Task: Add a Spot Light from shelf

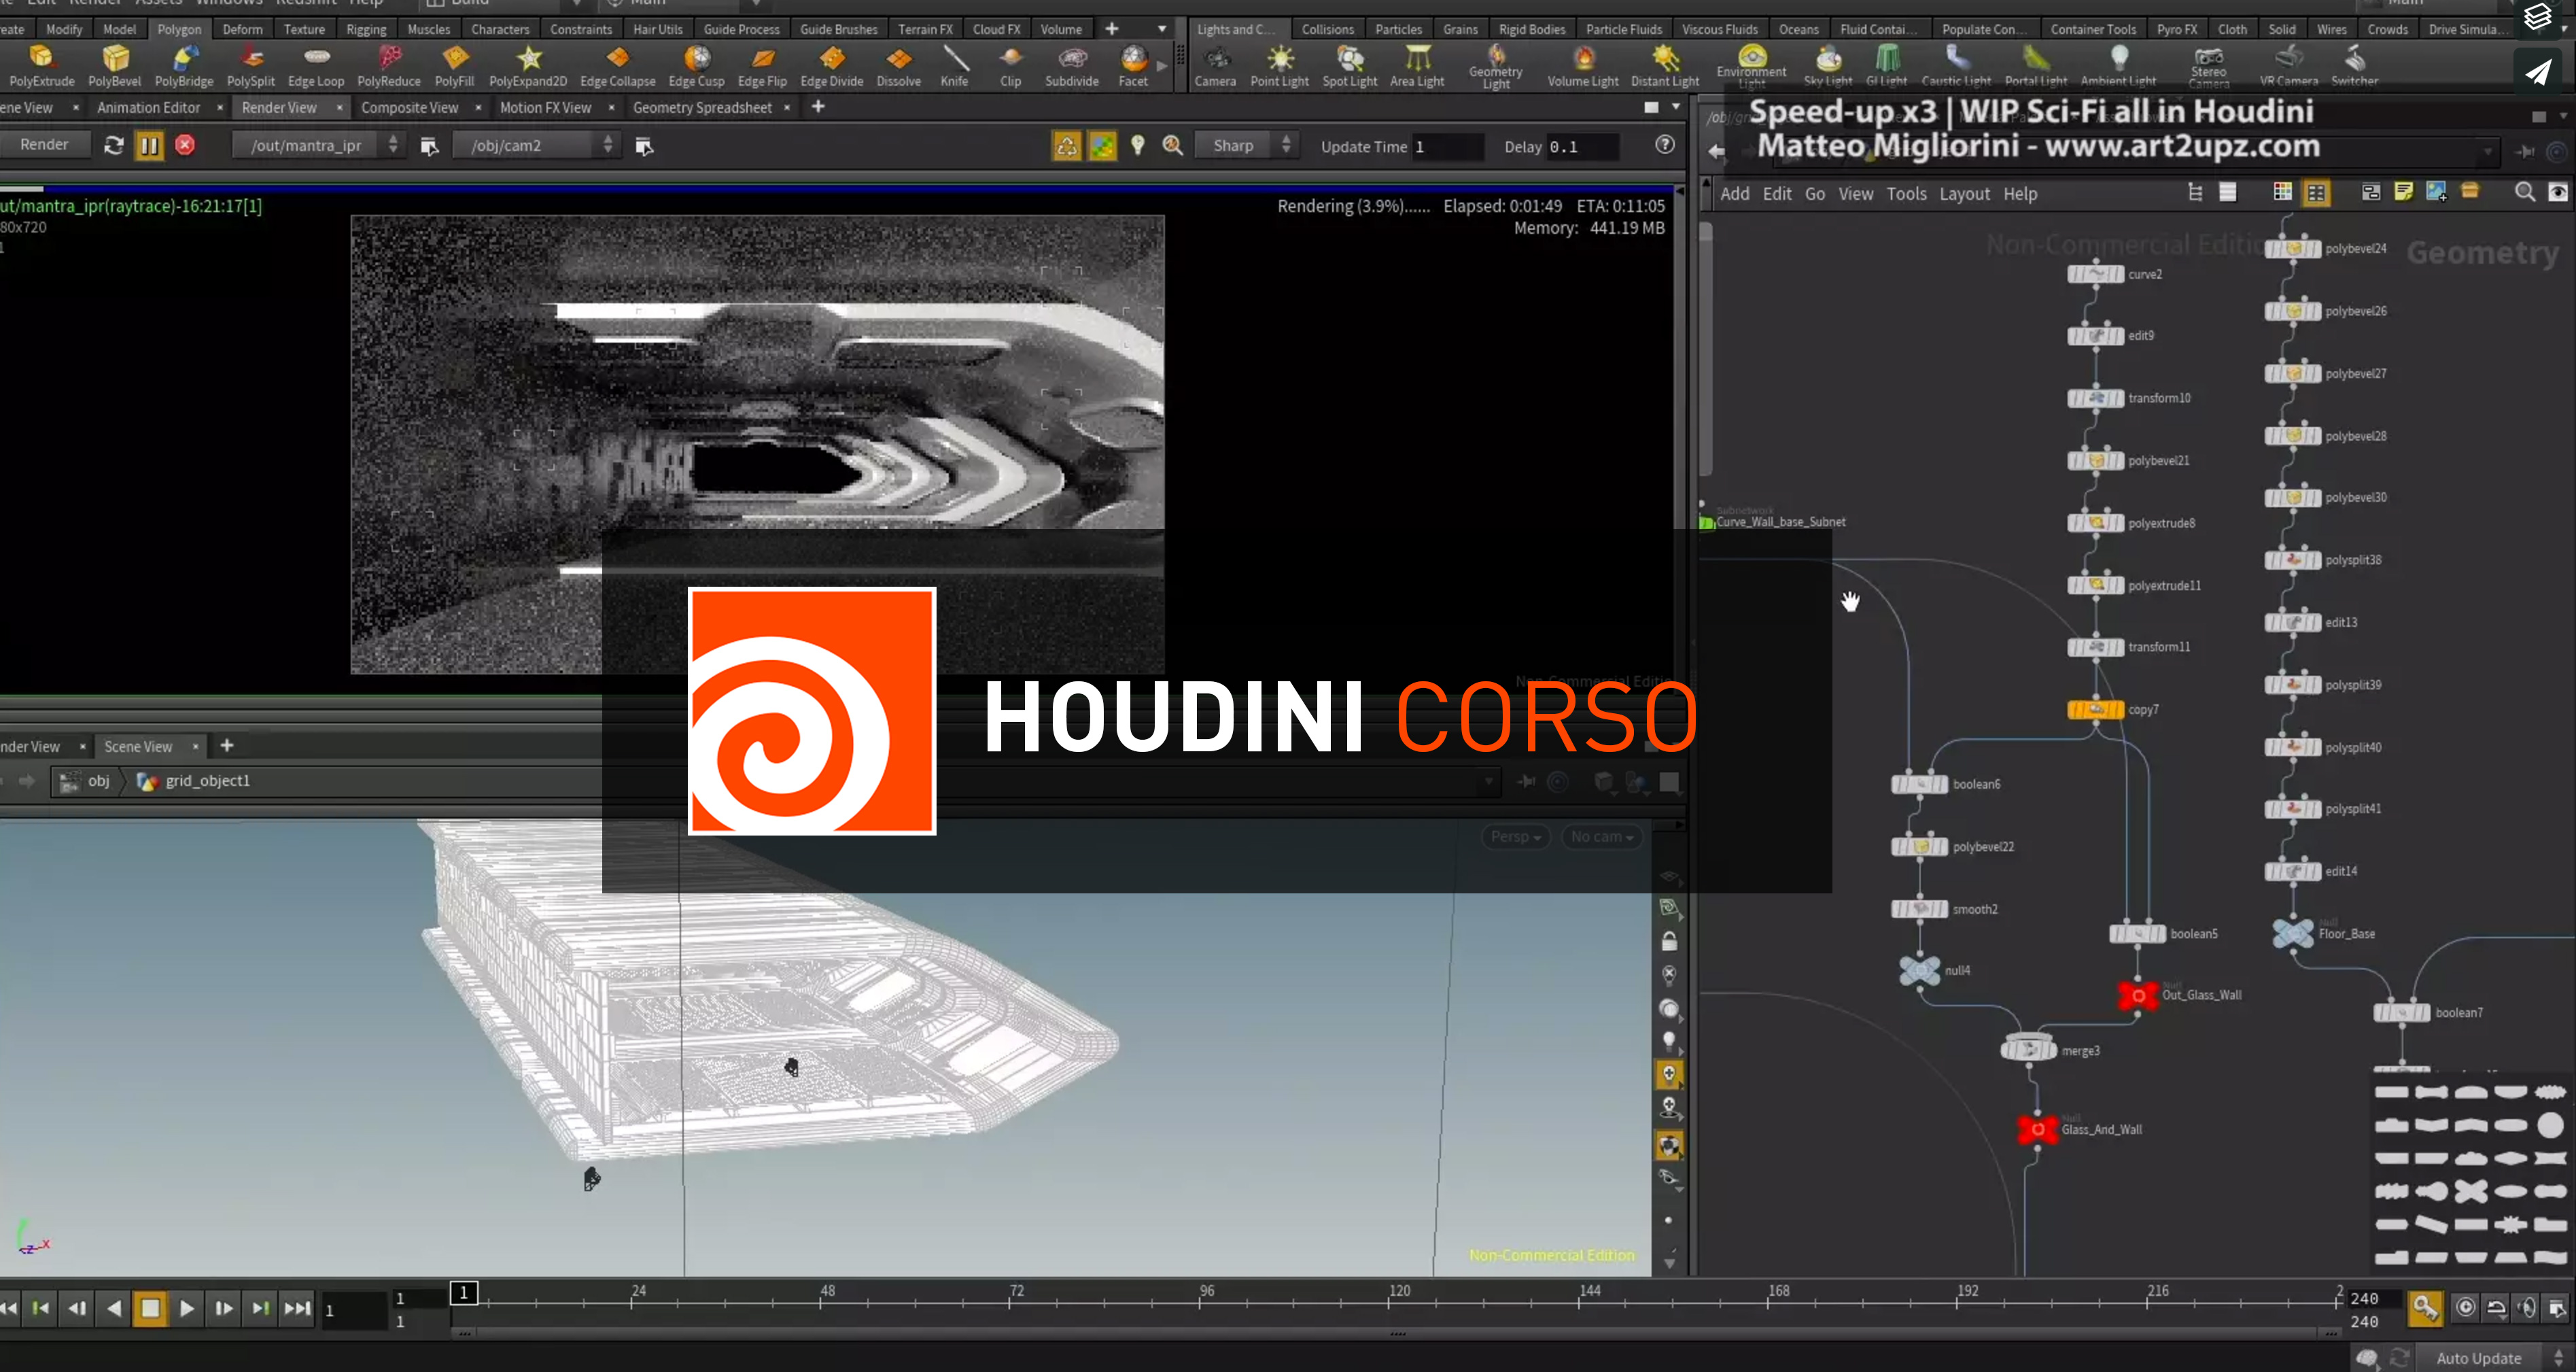Action: 1350,66
